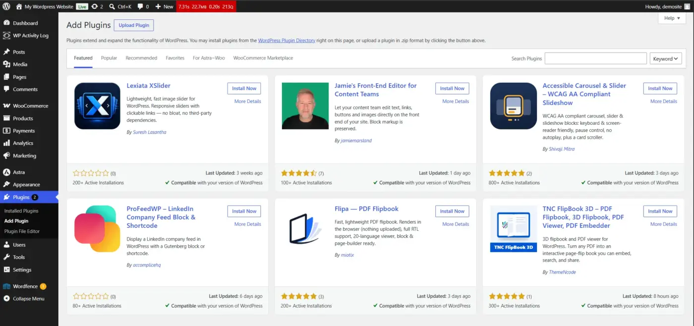Install Now for ProFeedWP LinkedIn plugin
Viewport: 694px width, 326px height.
pyautogui.click(x=244, y=211)
